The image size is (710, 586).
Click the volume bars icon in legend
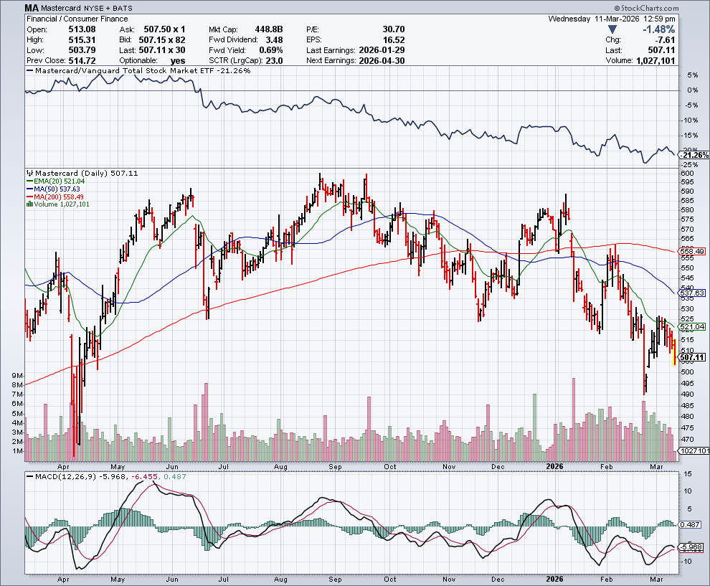tap(29, 204)
